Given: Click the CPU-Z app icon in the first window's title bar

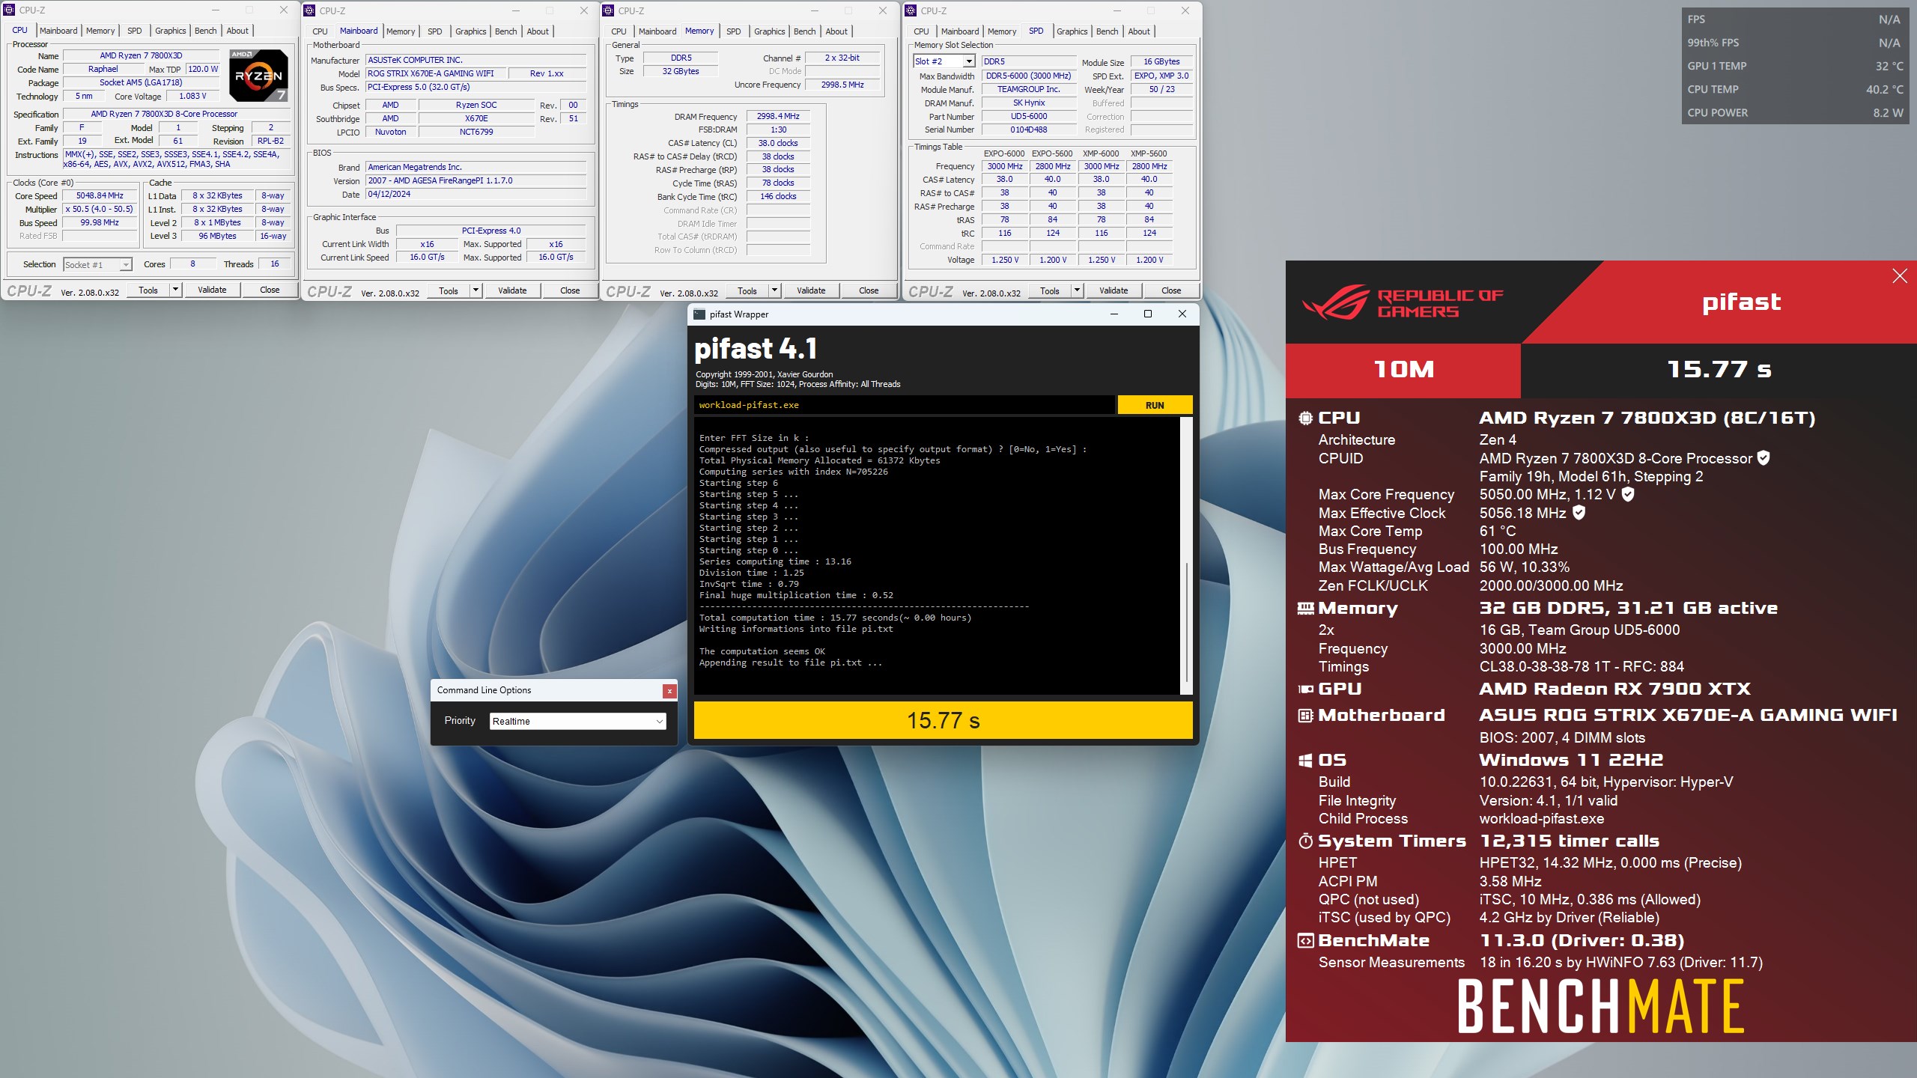Looking at the screenshot, I should 10,10.
